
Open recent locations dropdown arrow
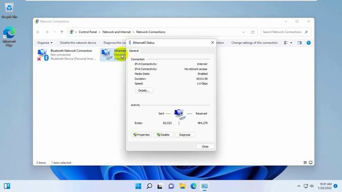55,32
